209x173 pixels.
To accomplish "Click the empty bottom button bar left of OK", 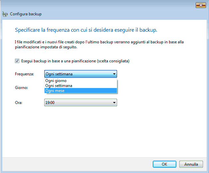I will click(x=77, y=164).
